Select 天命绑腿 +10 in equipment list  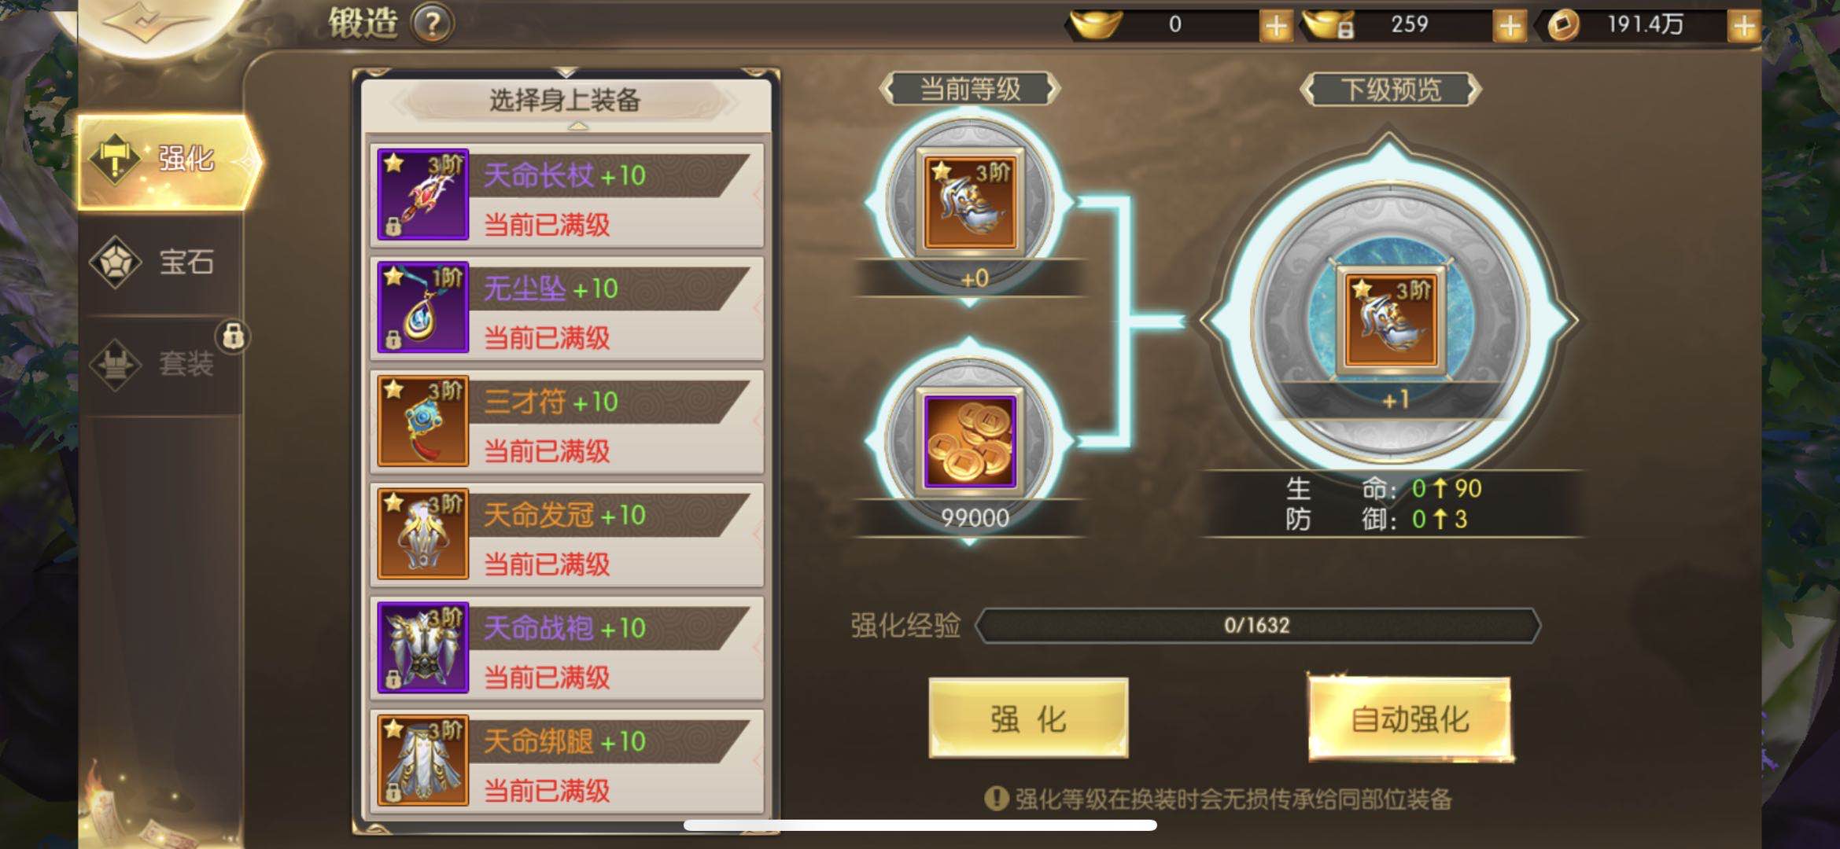click(x=566, y=760)
